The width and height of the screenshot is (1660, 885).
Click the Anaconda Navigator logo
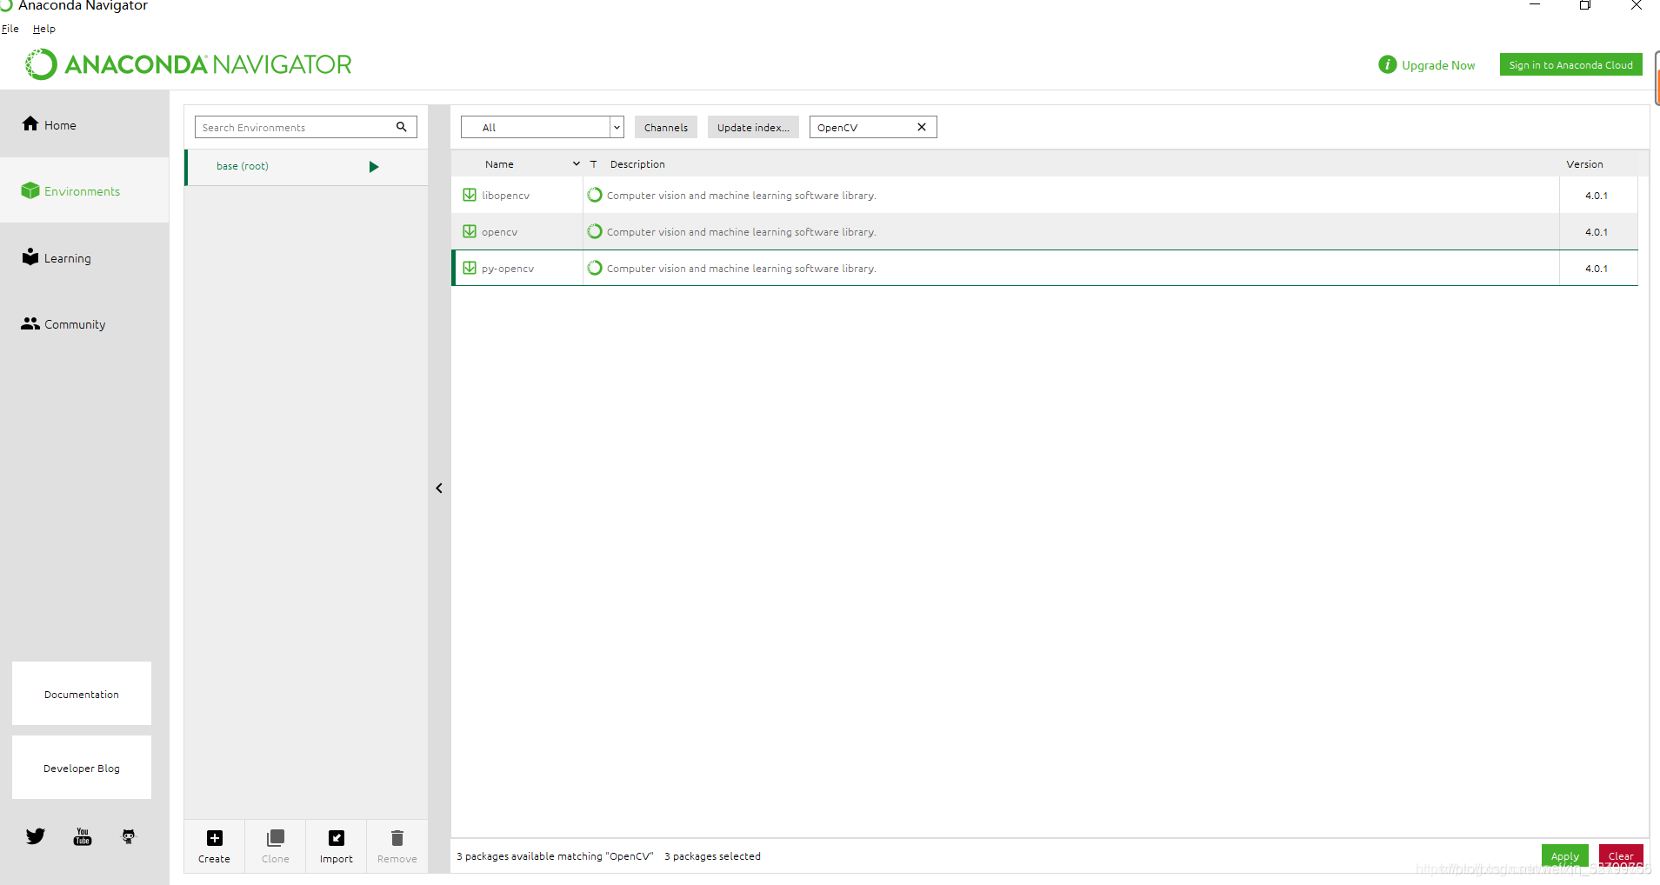(189, 64)
